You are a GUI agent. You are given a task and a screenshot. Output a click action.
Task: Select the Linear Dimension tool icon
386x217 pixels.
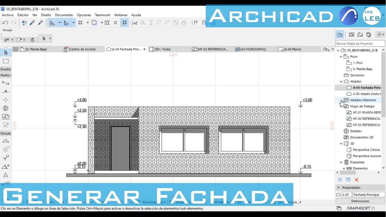(x=6, y=141)
